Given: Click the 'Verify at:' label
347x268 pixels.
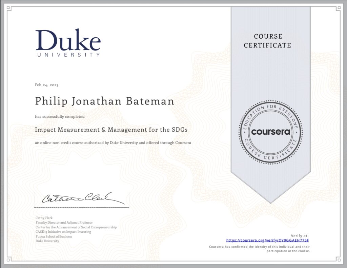Looking at the screenshot, I should pyautogui.click(x=300, y=236).
